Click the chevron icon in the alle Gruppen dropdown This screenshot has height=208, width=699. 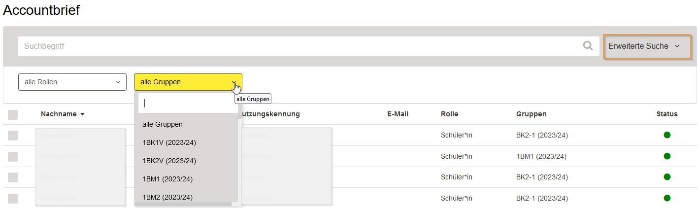pos(233,82)
